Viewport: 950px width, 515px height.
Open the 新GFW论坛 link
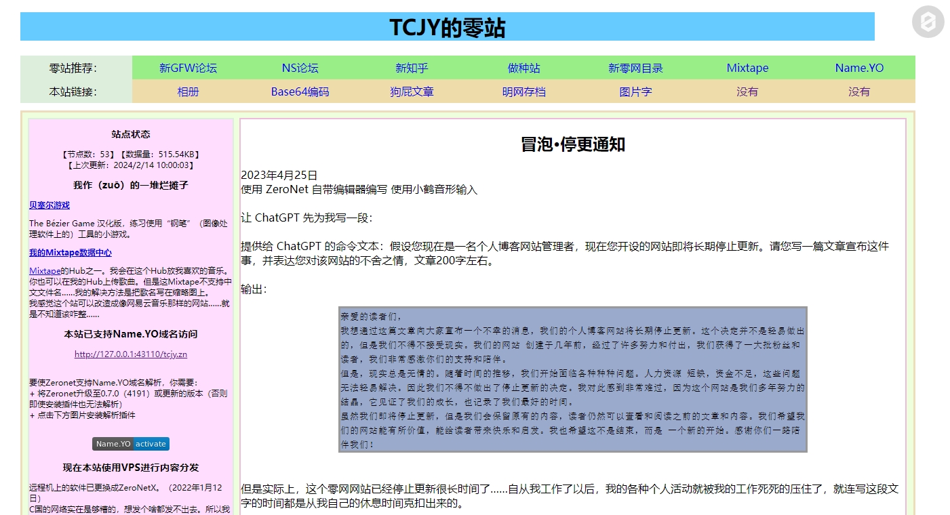[x=188, y=68]
